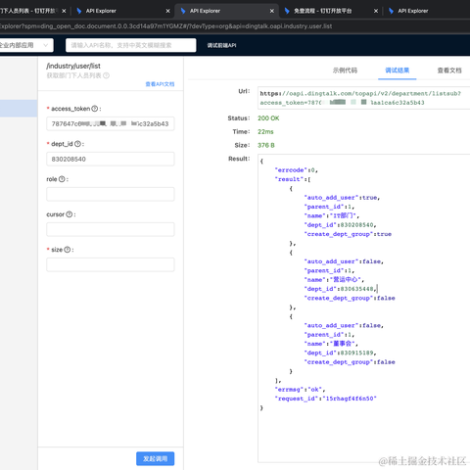Click help icon next to cursor
The width and height of the screenshot is (470, 470).
[70, 214]
